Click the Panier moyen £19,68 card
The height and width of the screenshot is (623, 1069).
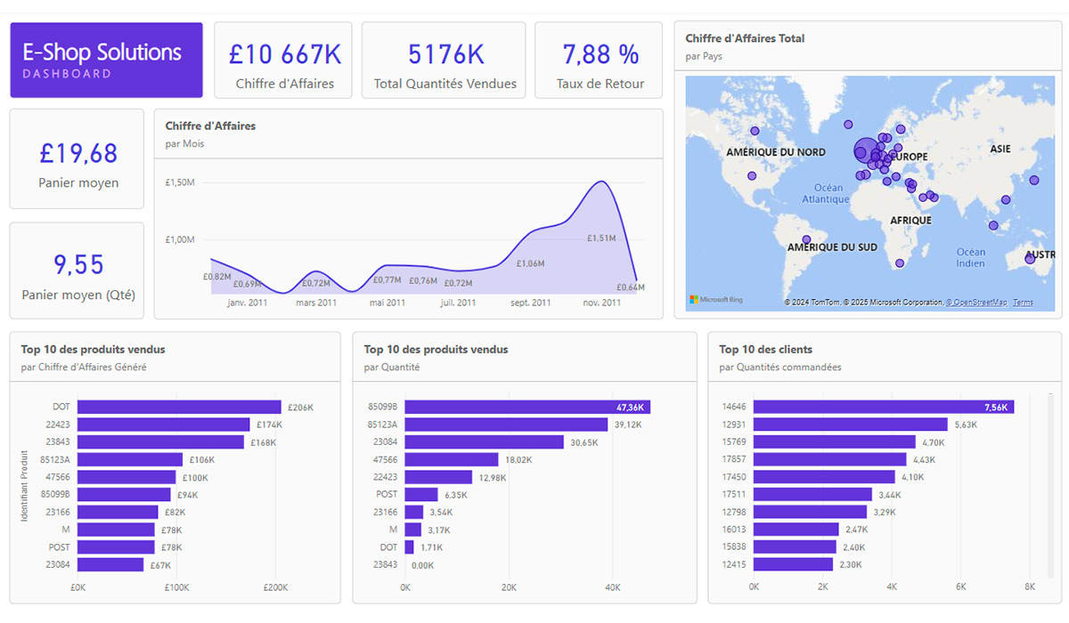77,158
